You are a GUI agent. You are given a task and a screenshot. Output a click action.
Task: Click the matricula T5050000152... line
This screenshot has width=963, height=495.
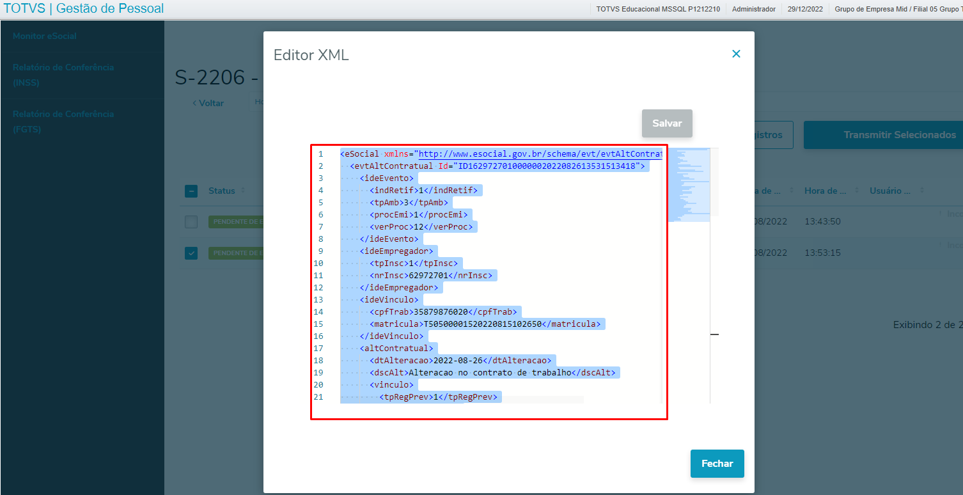click(486, 324)
